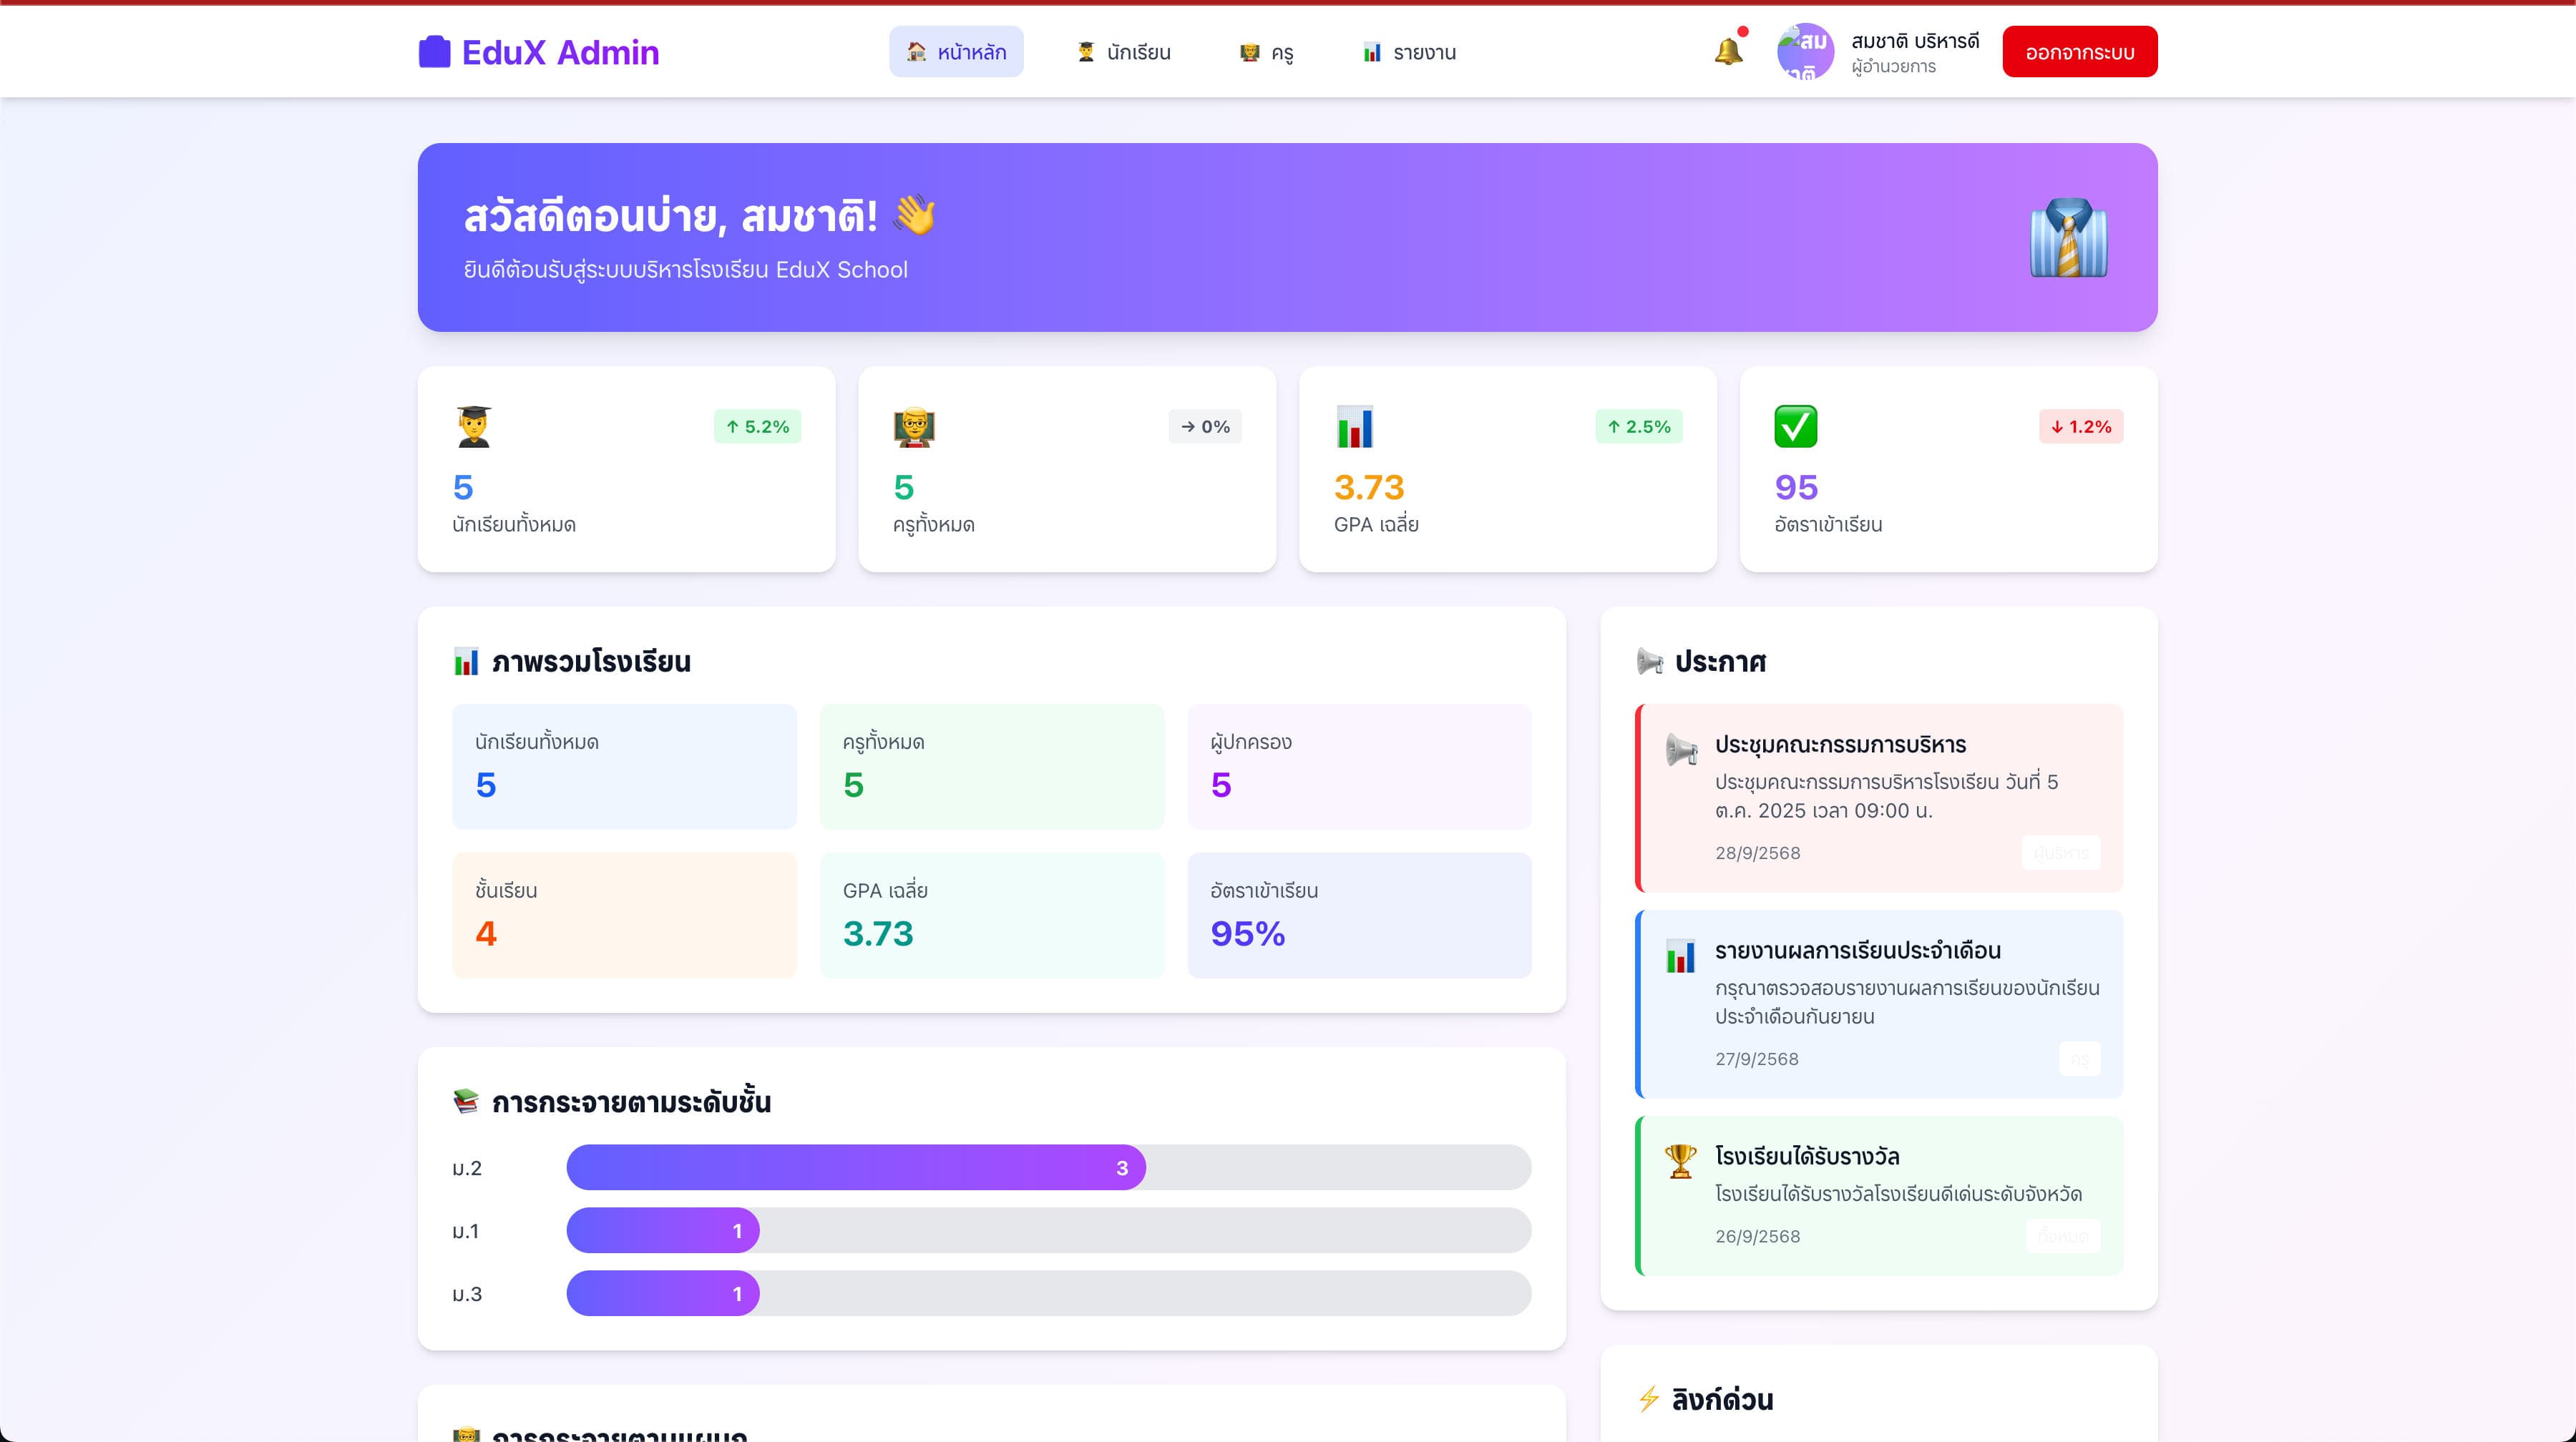Click the necktie shirt icon in welcome banner
Screen dimensions: 2576x1442
[2068, 238]
